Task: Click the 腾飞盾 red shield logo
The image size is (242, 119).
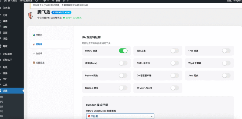Action: [31, 16]
